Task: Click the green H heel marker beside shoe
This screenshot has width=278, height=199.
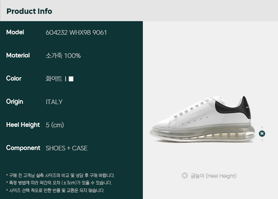Action: click(x=262, y=133)
